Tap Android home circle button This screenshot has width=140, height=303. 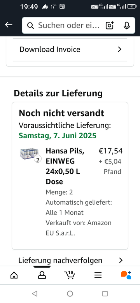(70, 294)
